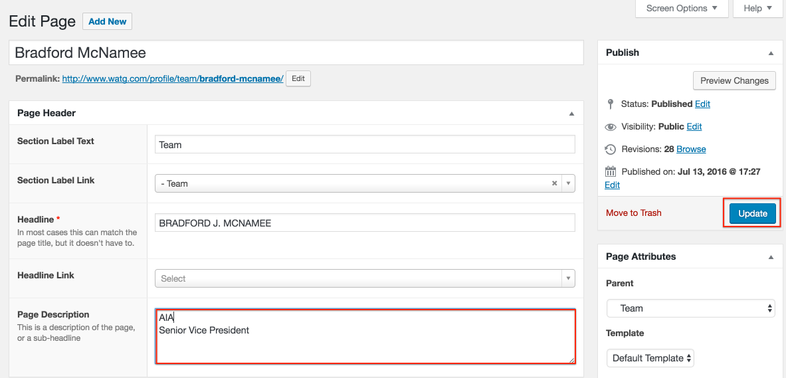Viewport: 786px width, 378px height.
Task: Open the Help tab
Action: coord(757,8)
